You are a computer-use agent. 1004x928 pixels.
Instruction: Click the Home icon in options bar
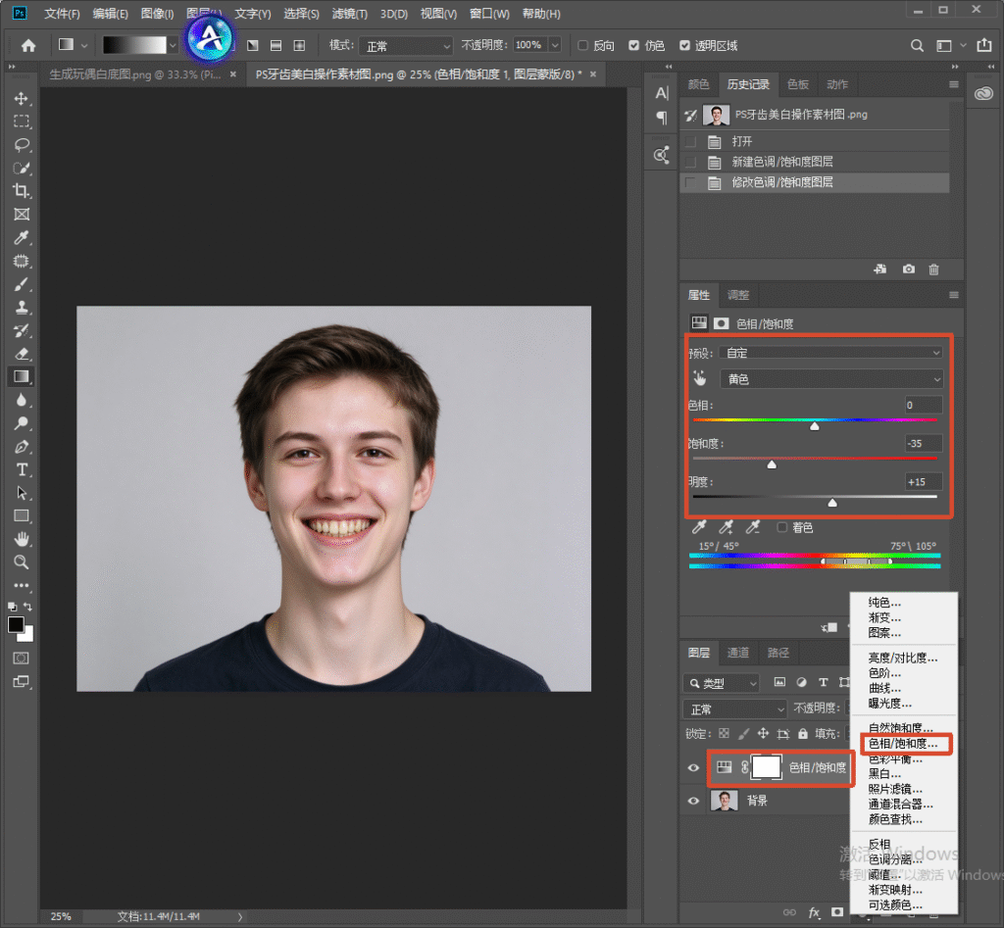click(28, 45)
